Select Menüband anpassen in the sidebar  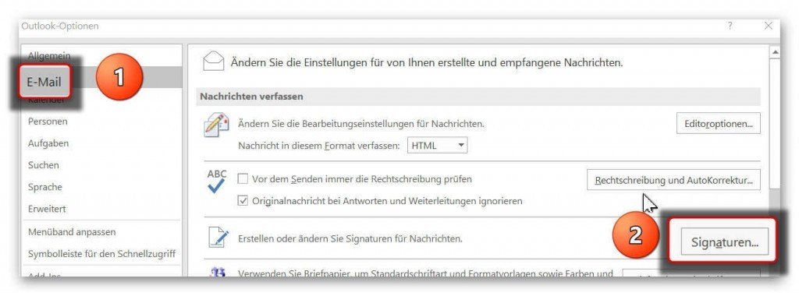coord(72,231)
